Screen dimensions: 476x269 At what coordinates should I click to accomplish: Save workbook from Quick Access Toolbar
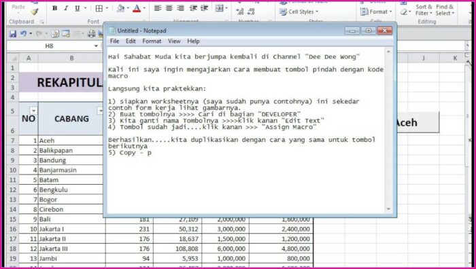click(13, 34)
